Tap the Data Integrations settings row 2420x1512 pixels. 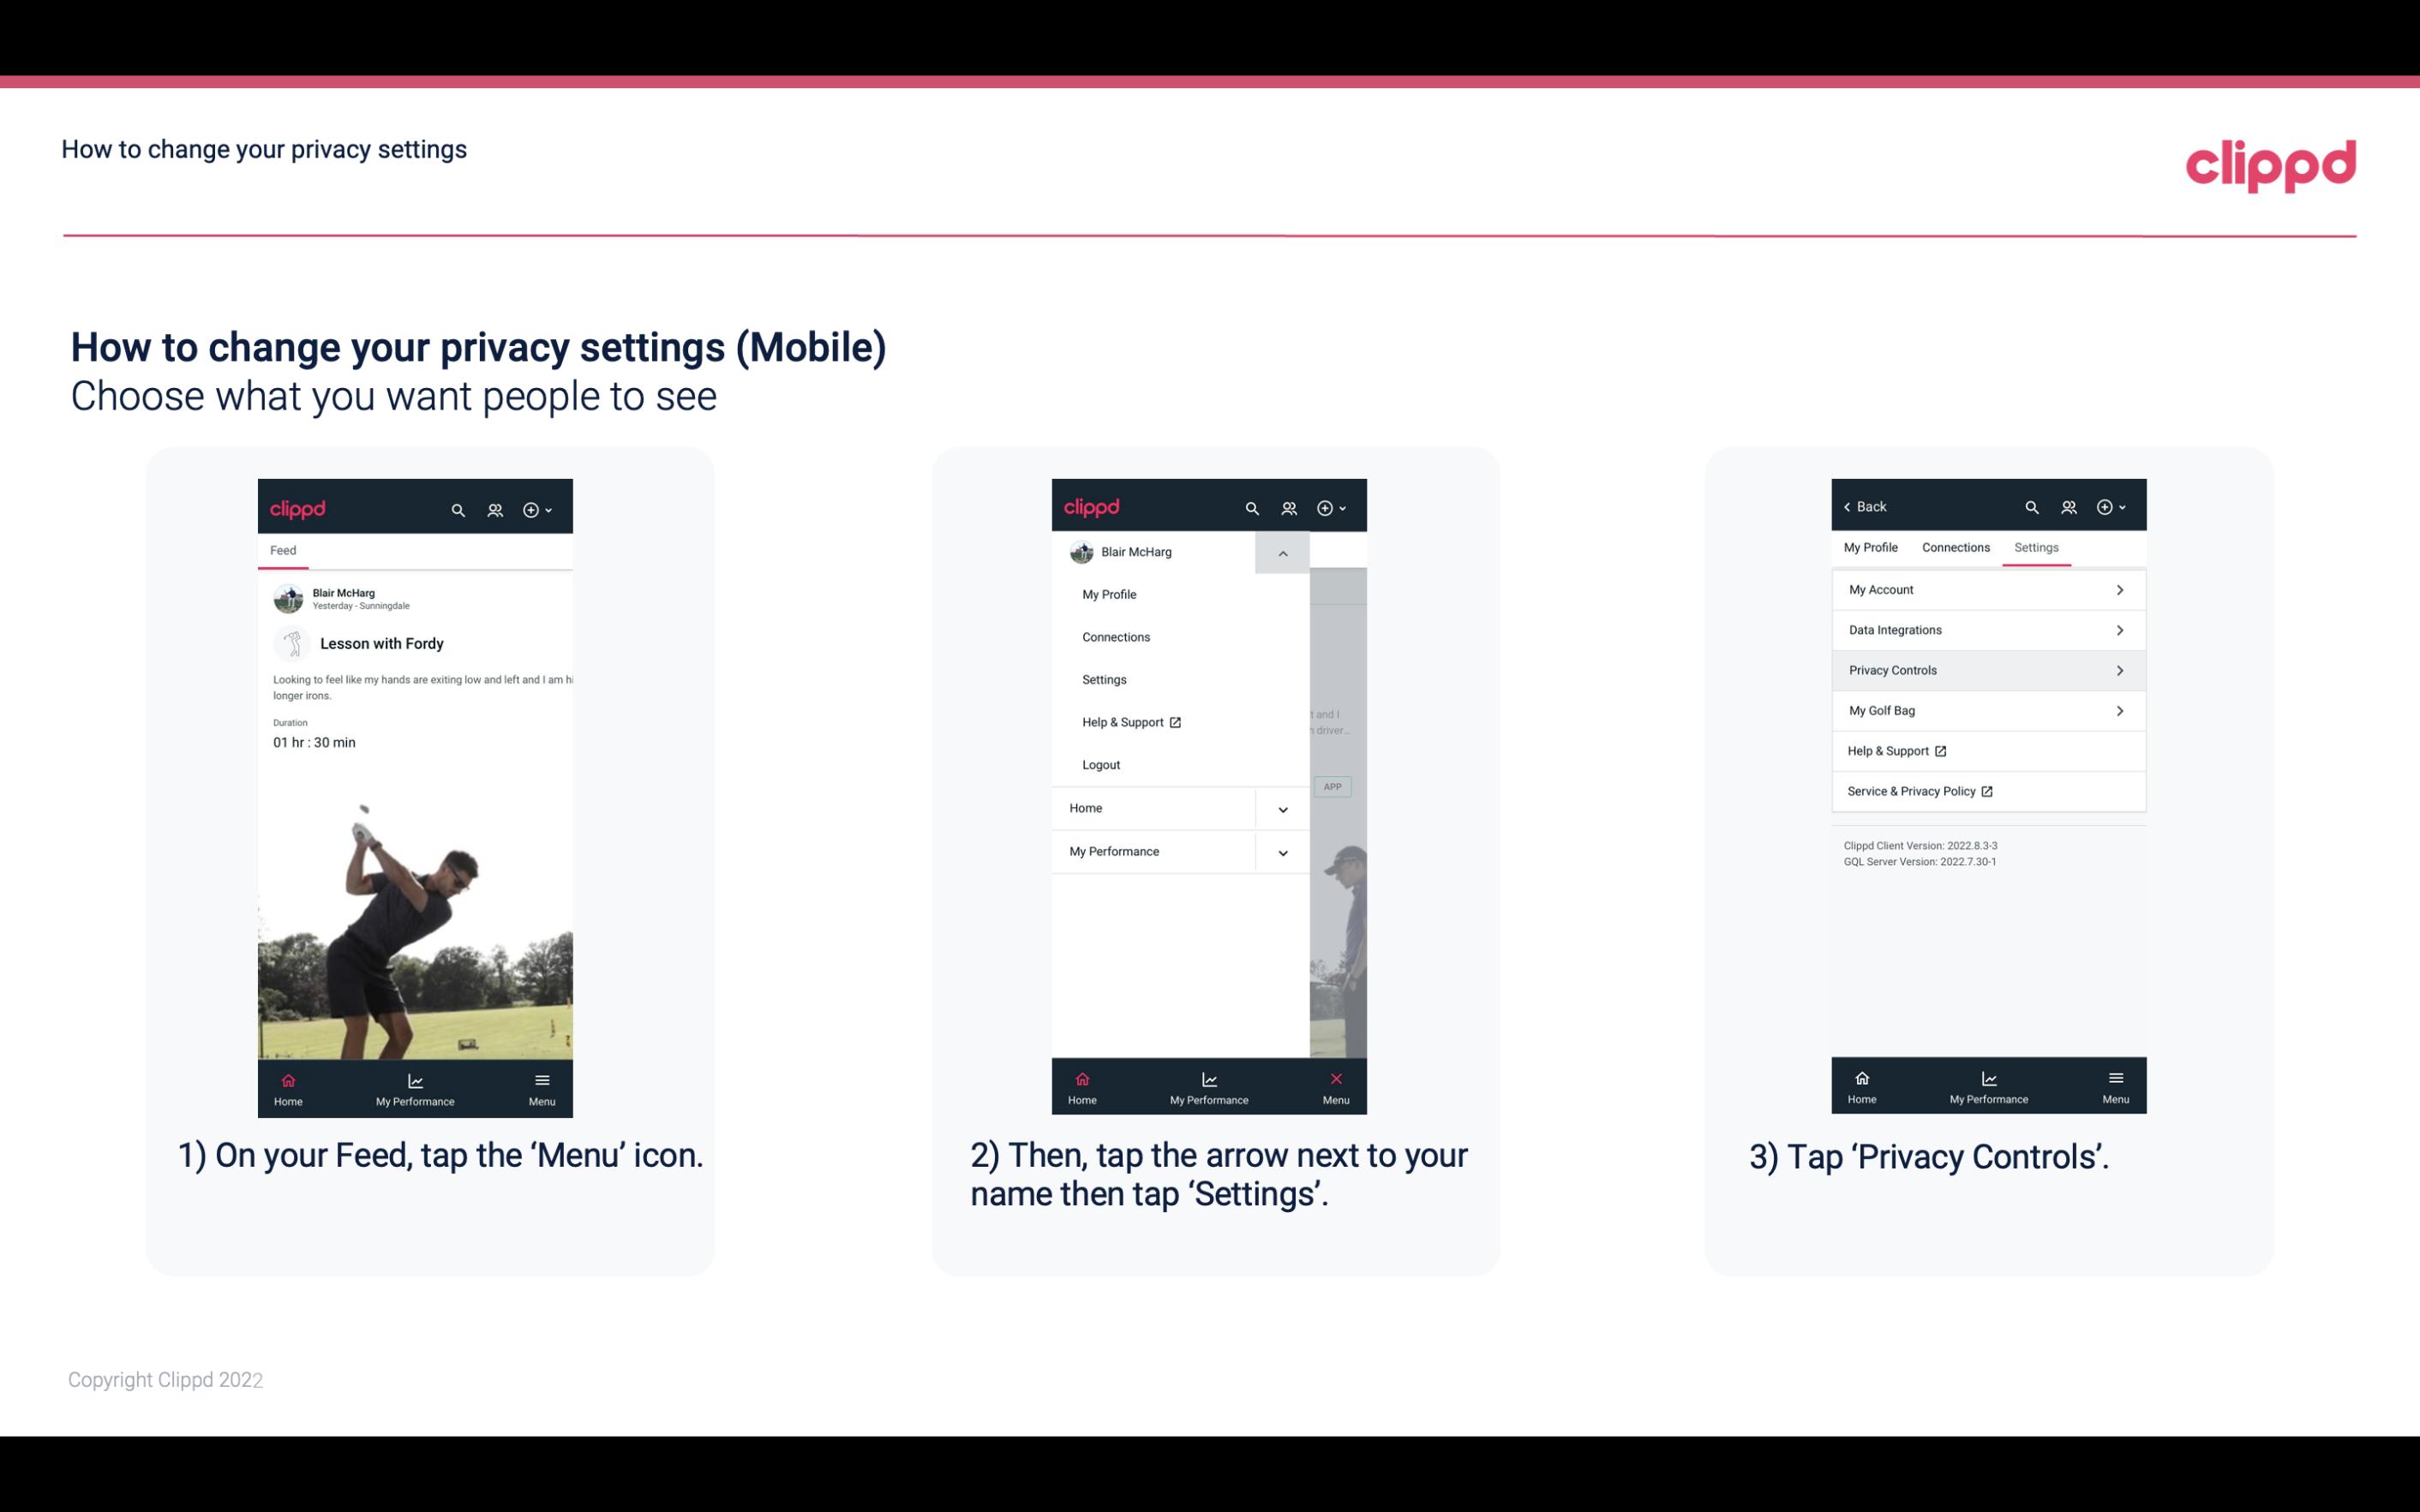click(1986, 629)
